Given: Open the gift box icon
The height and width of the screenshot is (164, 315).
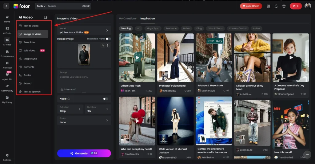Looking at the screenshot, I should 284,6.
